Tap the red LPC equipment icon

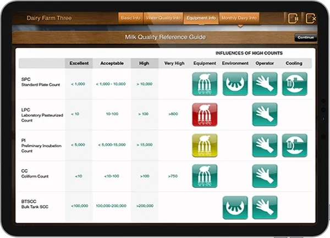(x=205, y=115)
